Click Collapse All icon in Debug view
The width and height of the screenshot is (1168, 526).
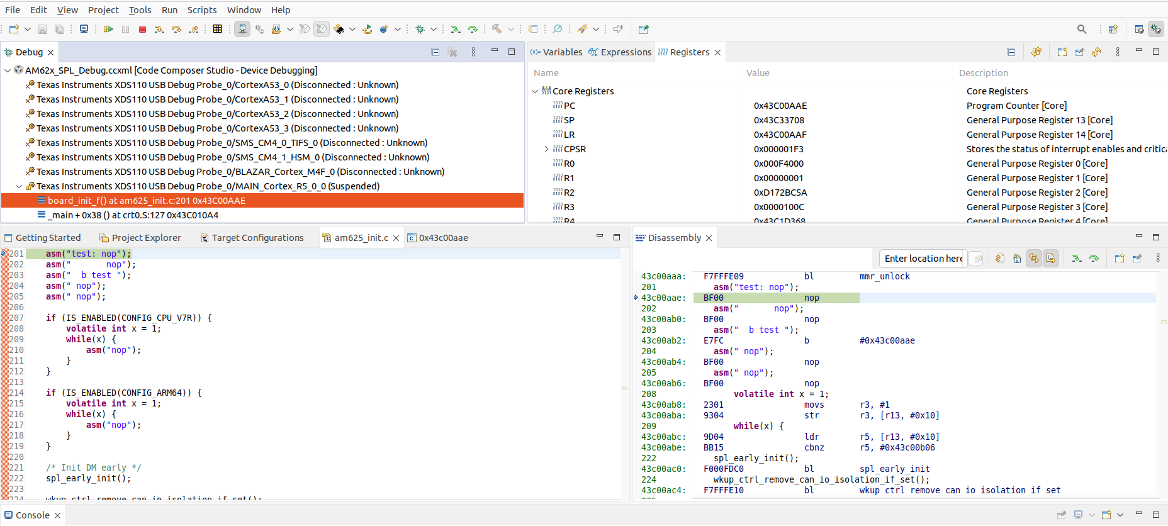pos(435,52)
